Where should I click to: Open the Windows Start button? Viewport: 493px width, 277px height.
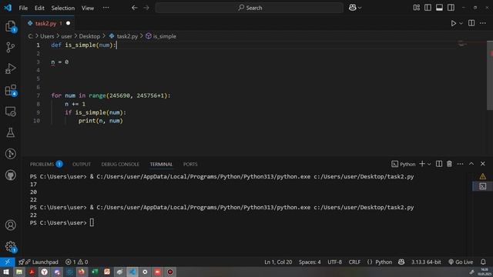pyautogui.click(x=6, y=272)
